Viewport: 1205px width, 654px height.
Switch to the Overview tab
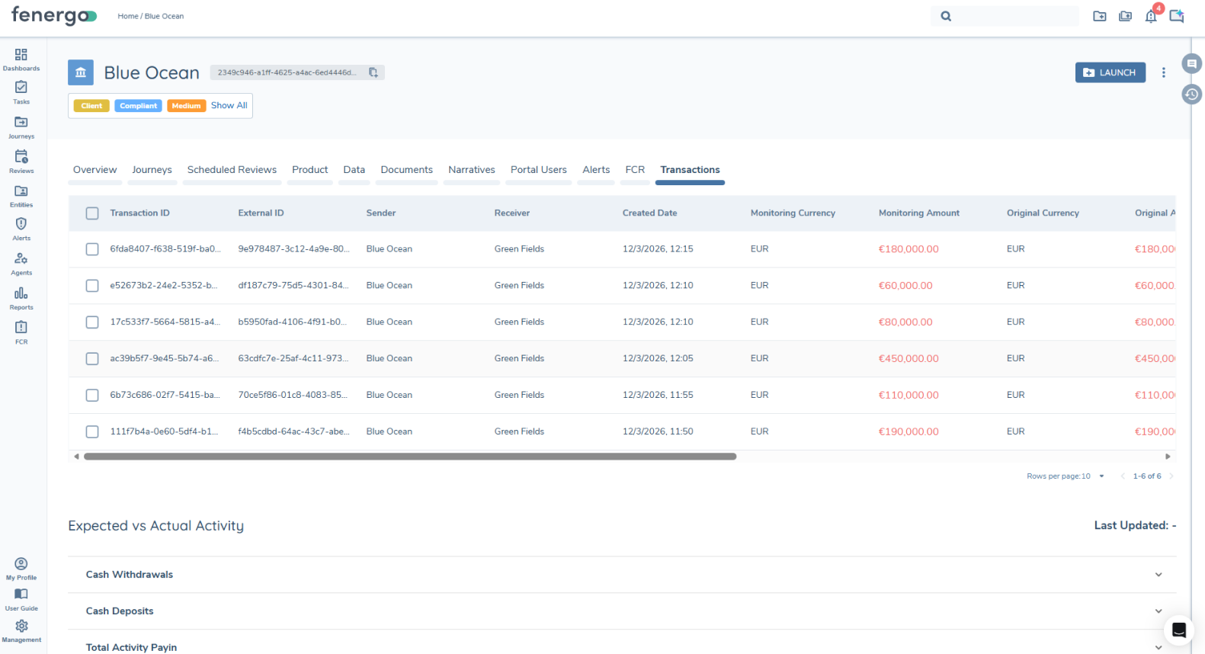95,170
